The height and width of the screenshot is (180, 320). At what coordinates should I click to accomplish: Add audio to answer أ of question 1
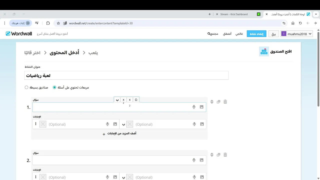coord(107,124)
